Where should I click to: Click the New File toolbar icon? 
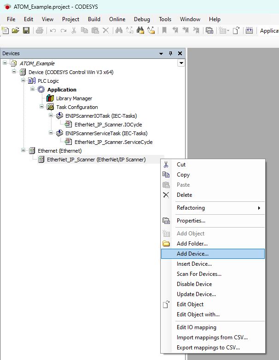pyautogui.click(x=5, y=30)
